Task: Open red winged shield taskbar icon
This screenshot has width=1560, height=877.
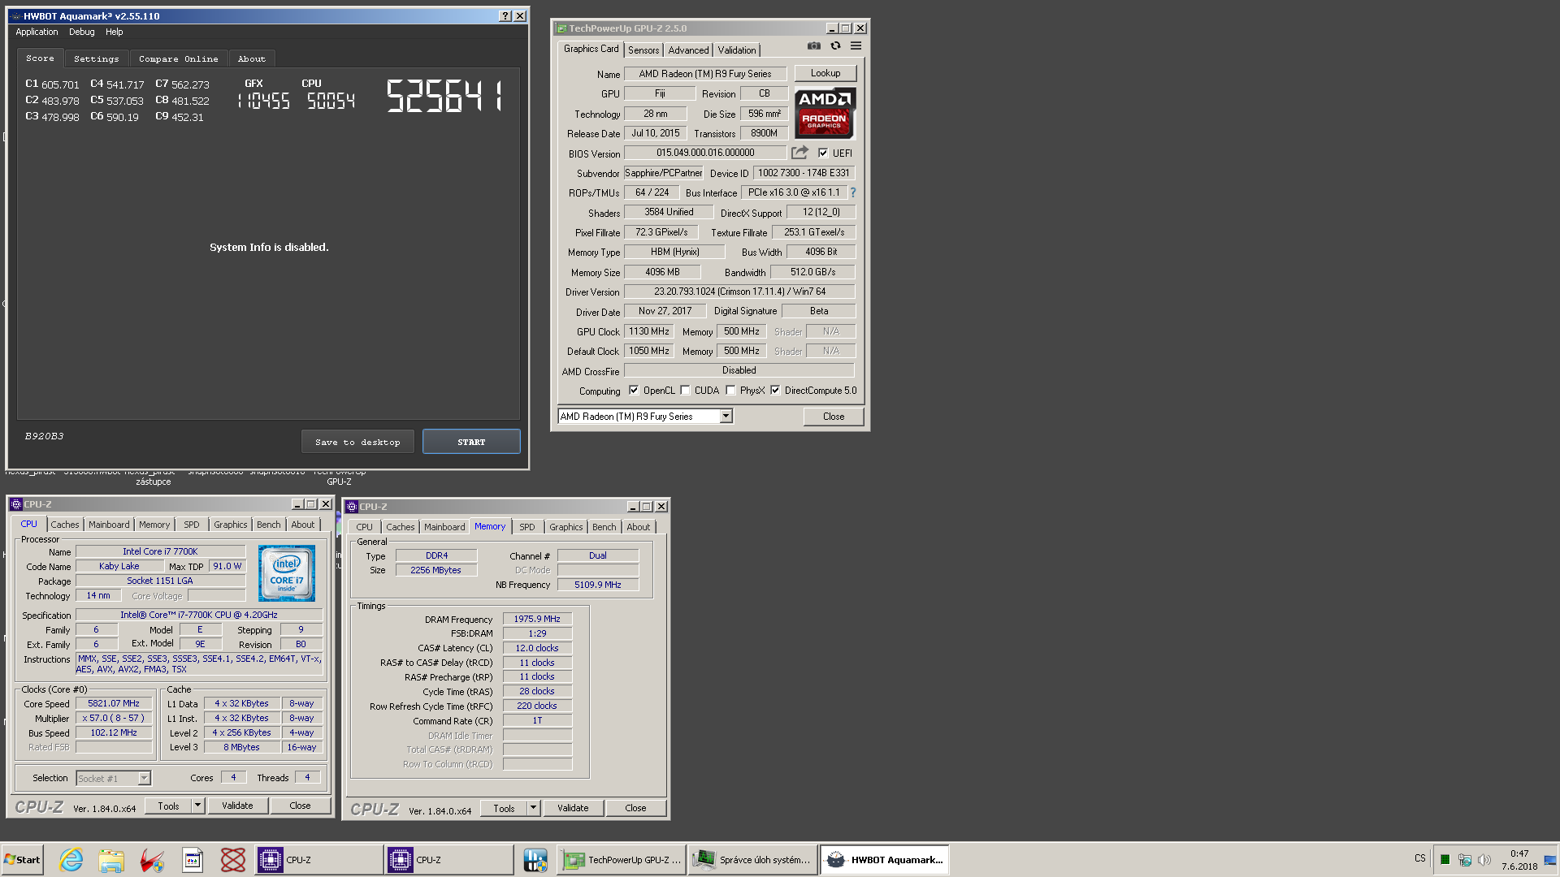Action: pyautogui.click(x=152, y=860)
